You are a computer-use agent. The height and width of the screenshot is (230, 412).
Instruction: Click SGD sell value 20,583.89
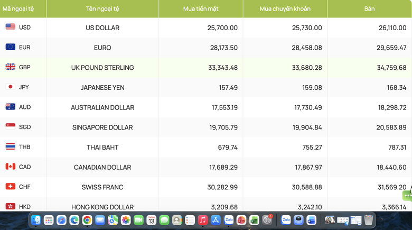[x=391, y=127]
